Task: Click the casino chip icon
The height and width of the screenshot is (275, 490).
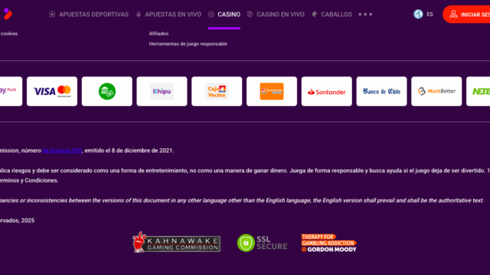Action: coord(211,15)
